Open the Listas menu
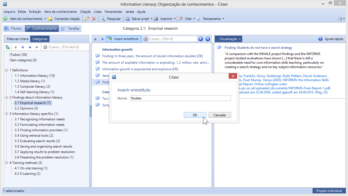348x196 pixels. (98, 12)
